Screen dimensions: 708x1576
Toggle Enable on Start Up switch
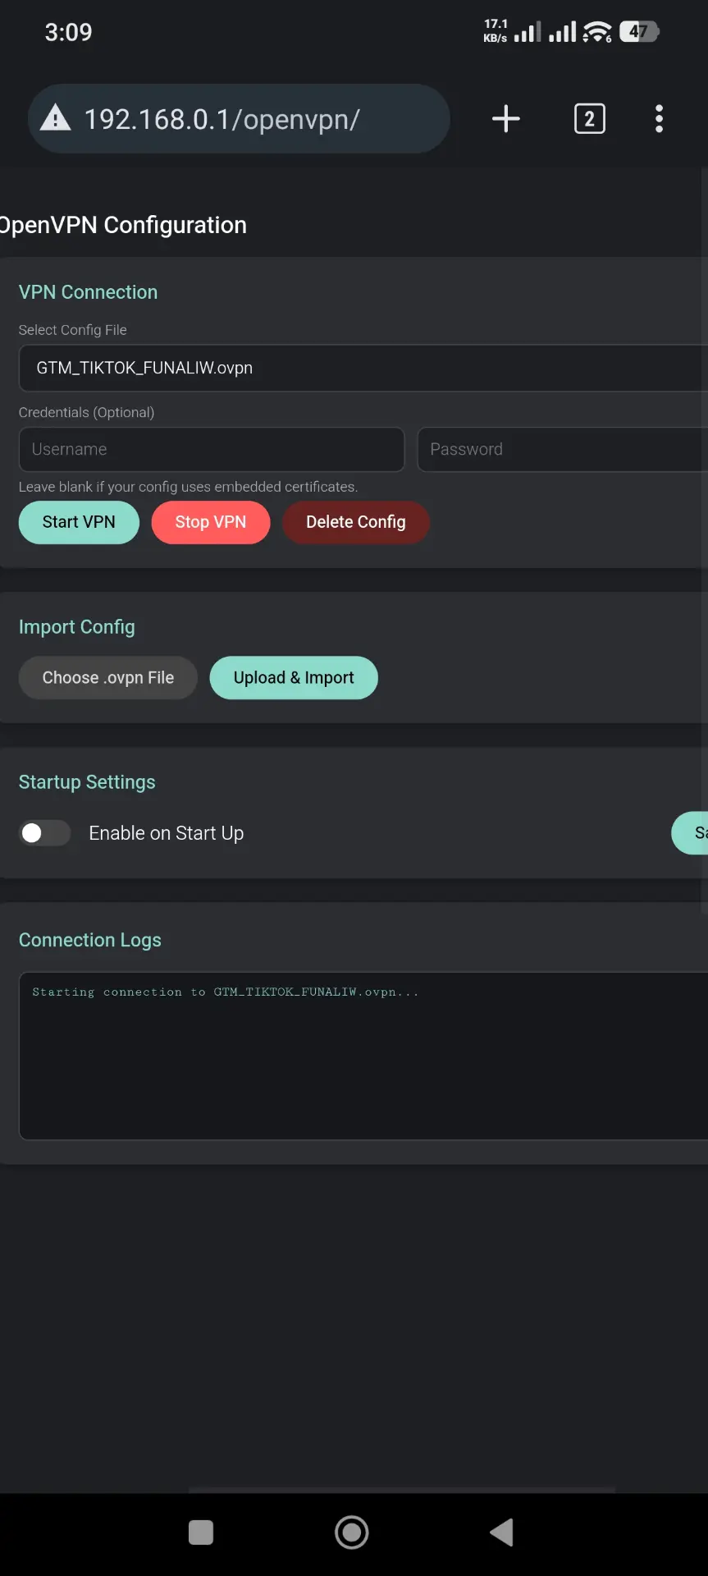(x=44, y=833)
